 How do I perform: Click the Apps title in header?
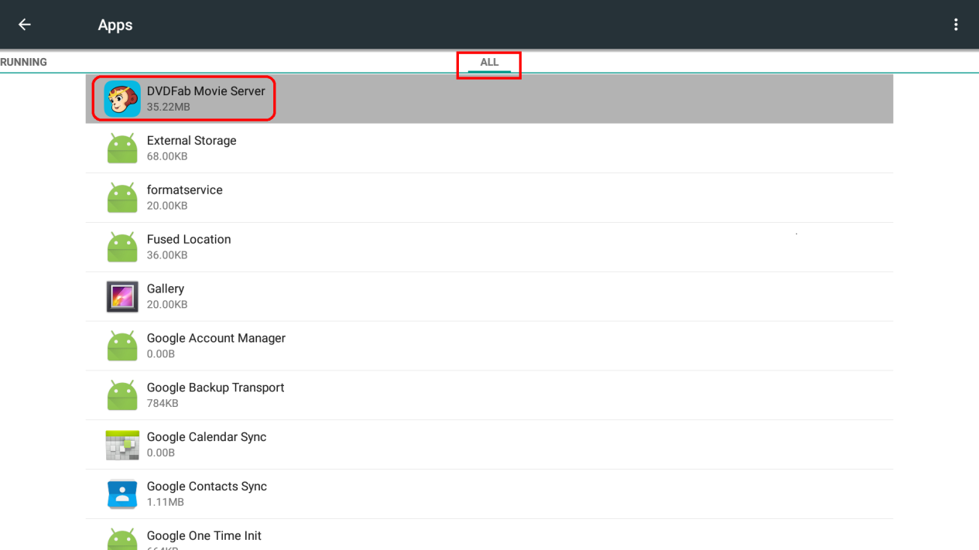click(x=115, y=25)
